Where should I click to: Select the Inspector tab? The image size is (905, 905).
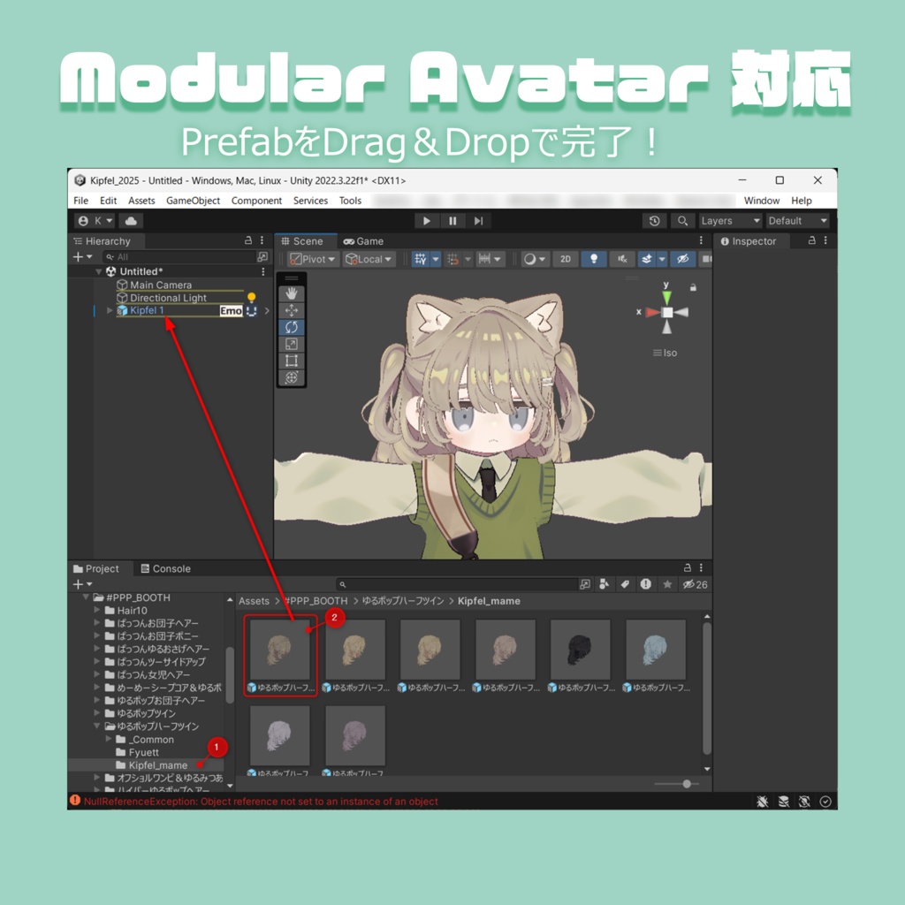coord(749,241)
